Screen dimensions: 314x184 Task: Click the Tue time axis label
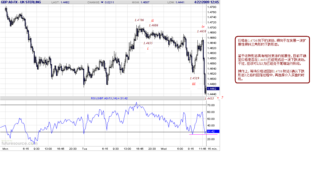(84, 149)
